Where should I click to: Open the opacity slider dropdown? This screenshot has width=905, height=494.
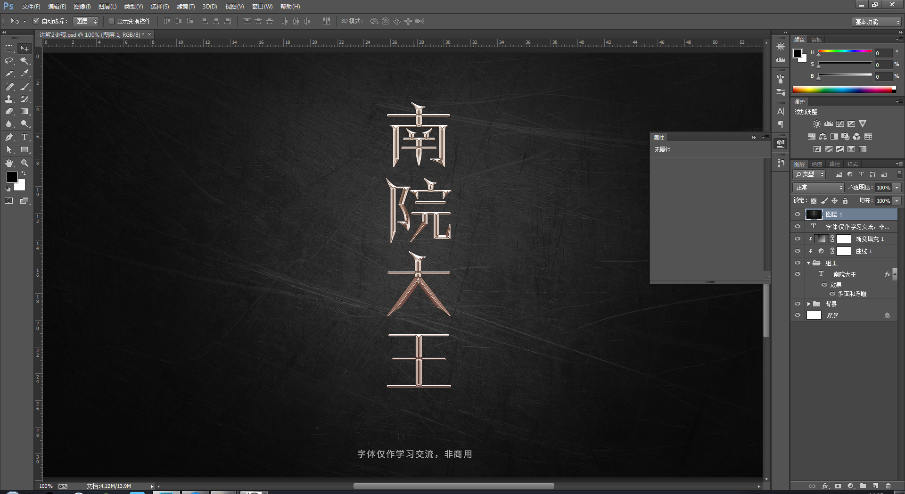897,188
